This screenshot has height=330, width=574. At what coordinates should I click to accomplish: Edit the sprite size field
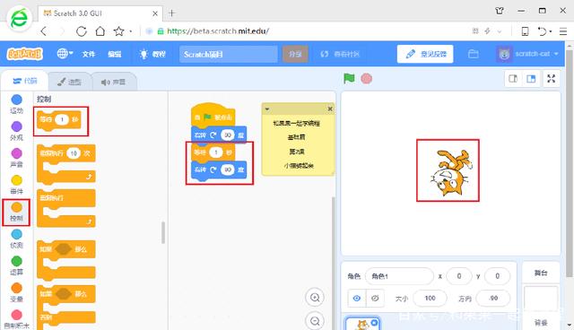click(430, 299)
